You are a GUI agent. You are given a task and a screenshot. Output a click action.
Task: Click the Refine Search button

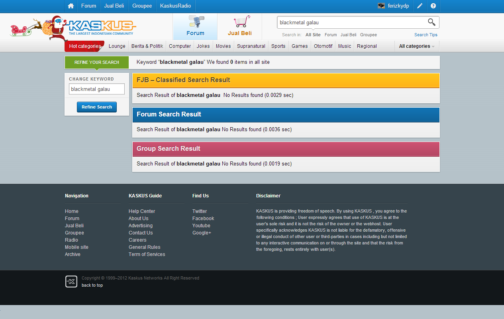pos(97,107)
